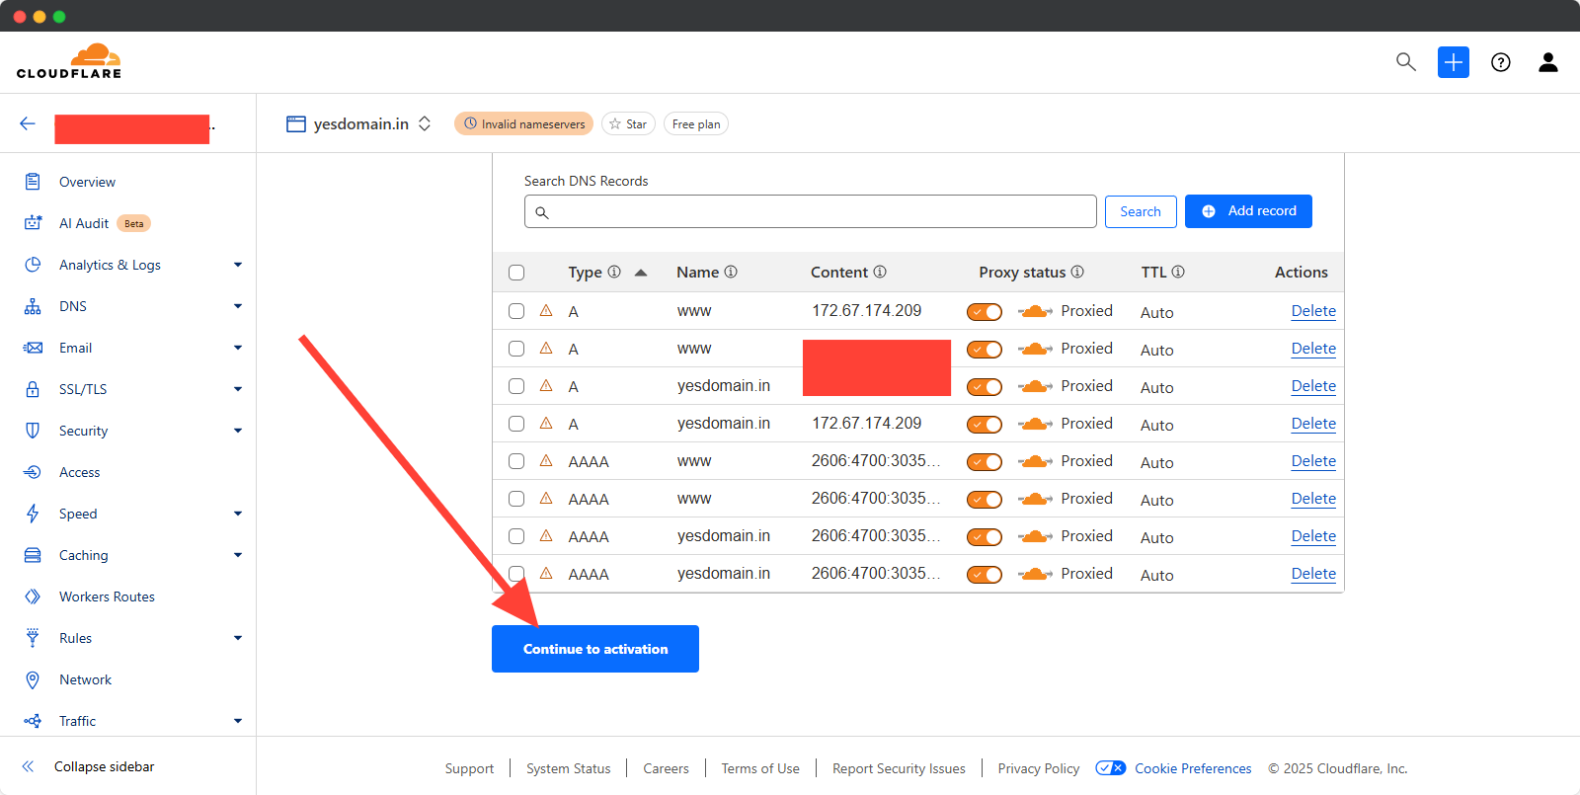
Task: Open AI Audit in sidebar
Action: tap(84, 223)
